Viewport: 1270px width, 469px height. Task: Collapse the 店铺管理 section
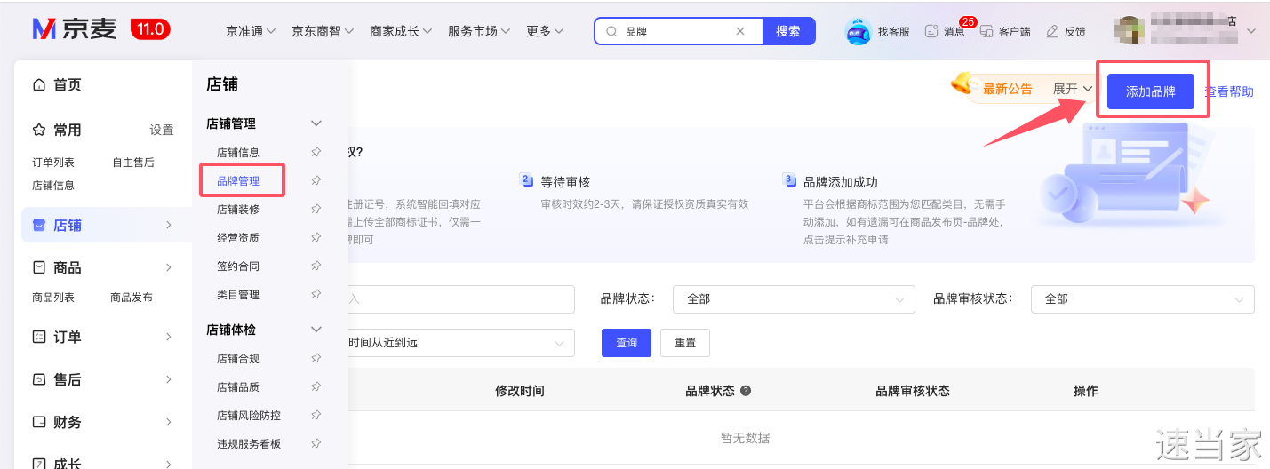pyautogui.click(x=316, y=123)
